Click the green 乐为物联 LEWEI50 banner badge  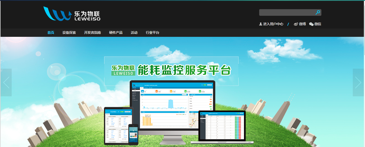click(x=123, y=70)
